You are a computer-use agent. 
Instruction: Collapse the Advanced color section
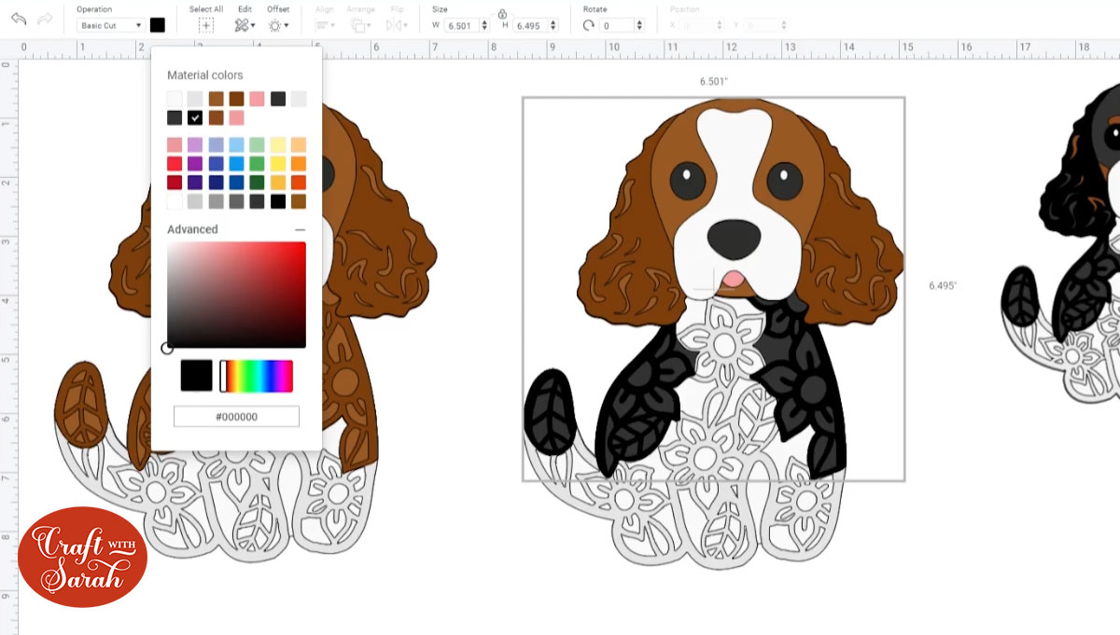[300, 229]
